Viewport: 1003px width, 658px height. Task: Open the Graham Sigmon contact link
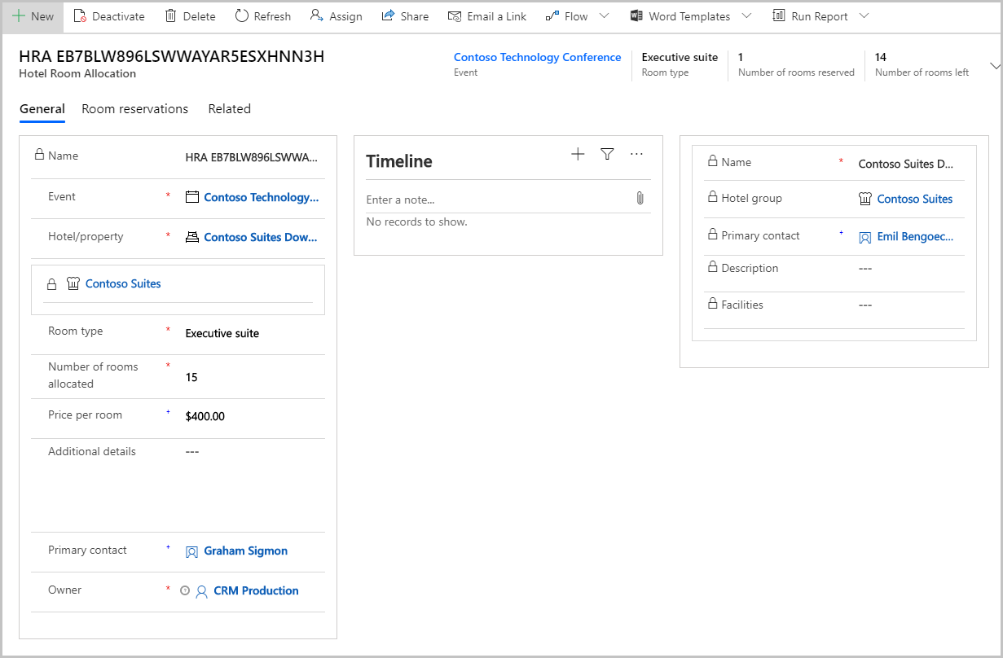pos(246,551)
